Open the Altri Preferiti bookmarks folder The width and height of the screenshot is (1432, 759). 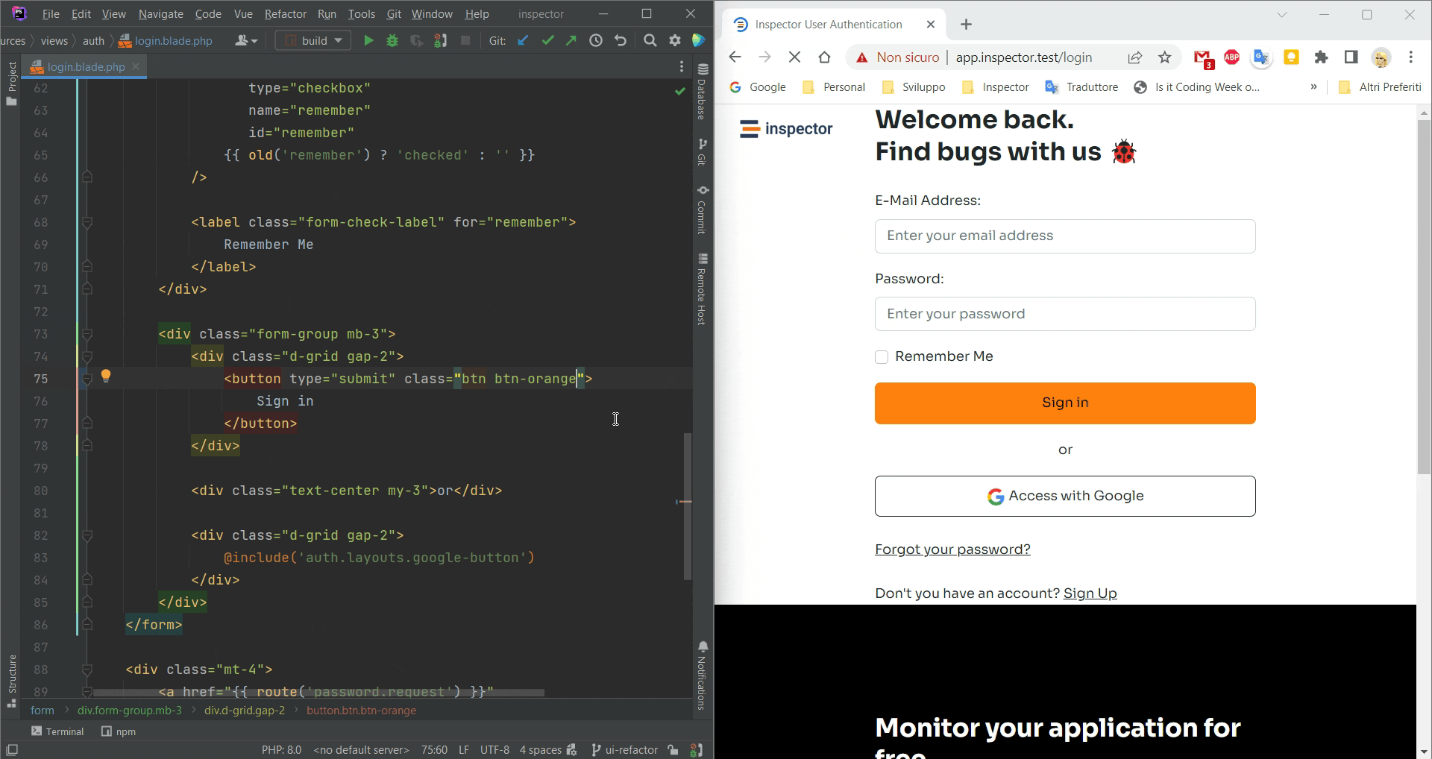click(1380, 87)
